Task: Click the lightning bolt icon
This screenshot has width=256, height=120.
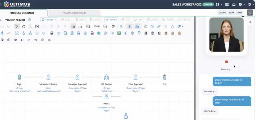Action: (130, 26)
